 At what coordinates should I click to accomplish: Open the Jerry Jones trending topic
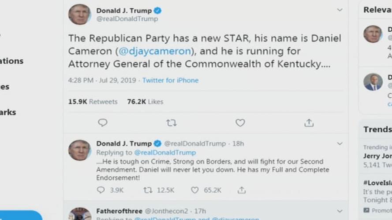pyautogui.click(x=377, y=156)
